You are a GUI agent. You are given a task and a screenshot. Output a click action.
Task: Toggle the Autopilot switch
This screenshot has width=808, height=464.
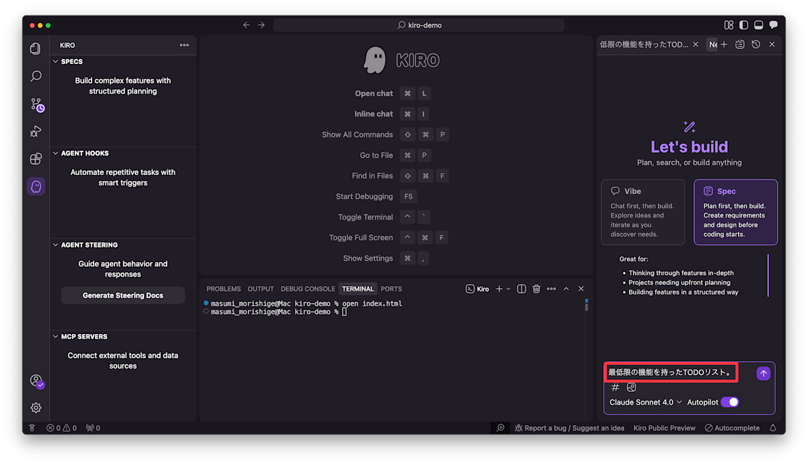coord(730,402)
